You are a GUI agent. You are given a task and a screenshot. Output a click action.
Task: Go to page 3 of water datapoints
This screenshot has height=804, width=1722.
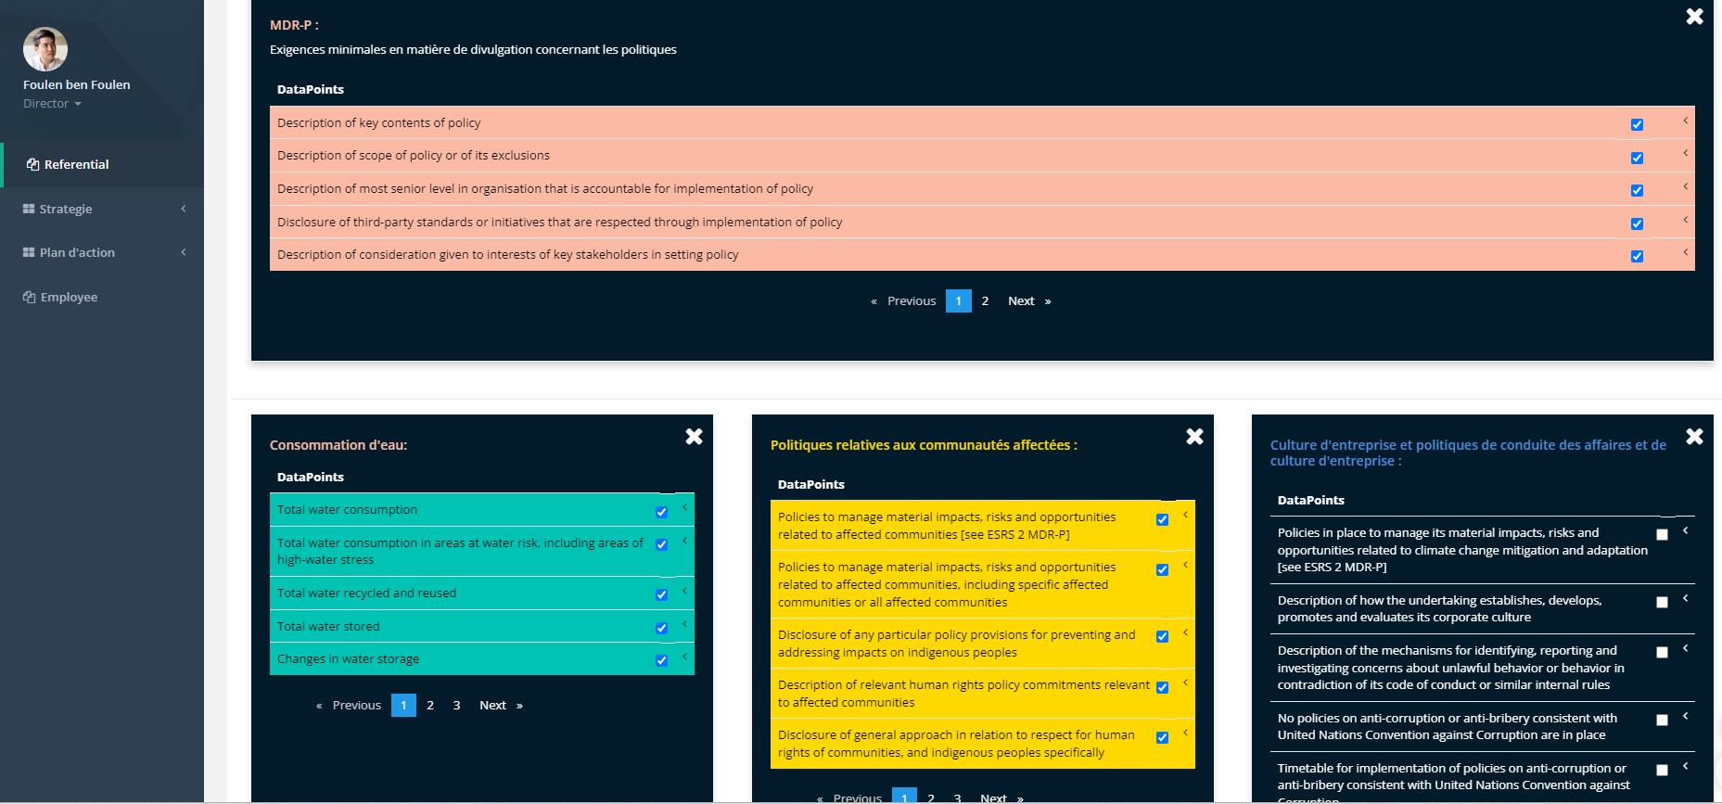tap(456, 706)
